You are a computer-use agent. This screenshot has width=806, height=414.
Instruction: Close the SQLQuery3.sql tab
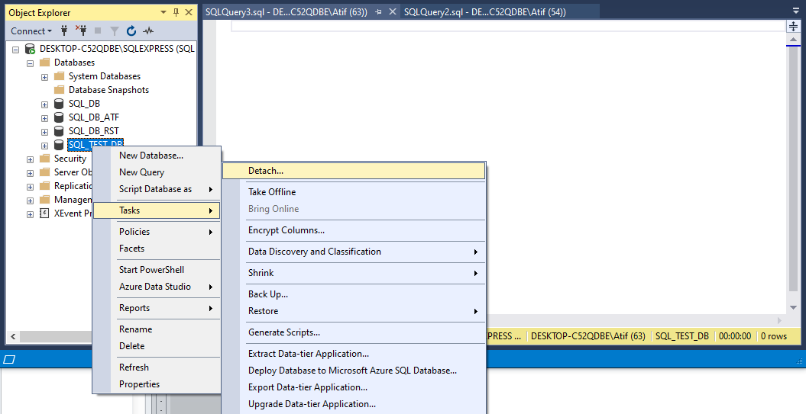(392, 11)
